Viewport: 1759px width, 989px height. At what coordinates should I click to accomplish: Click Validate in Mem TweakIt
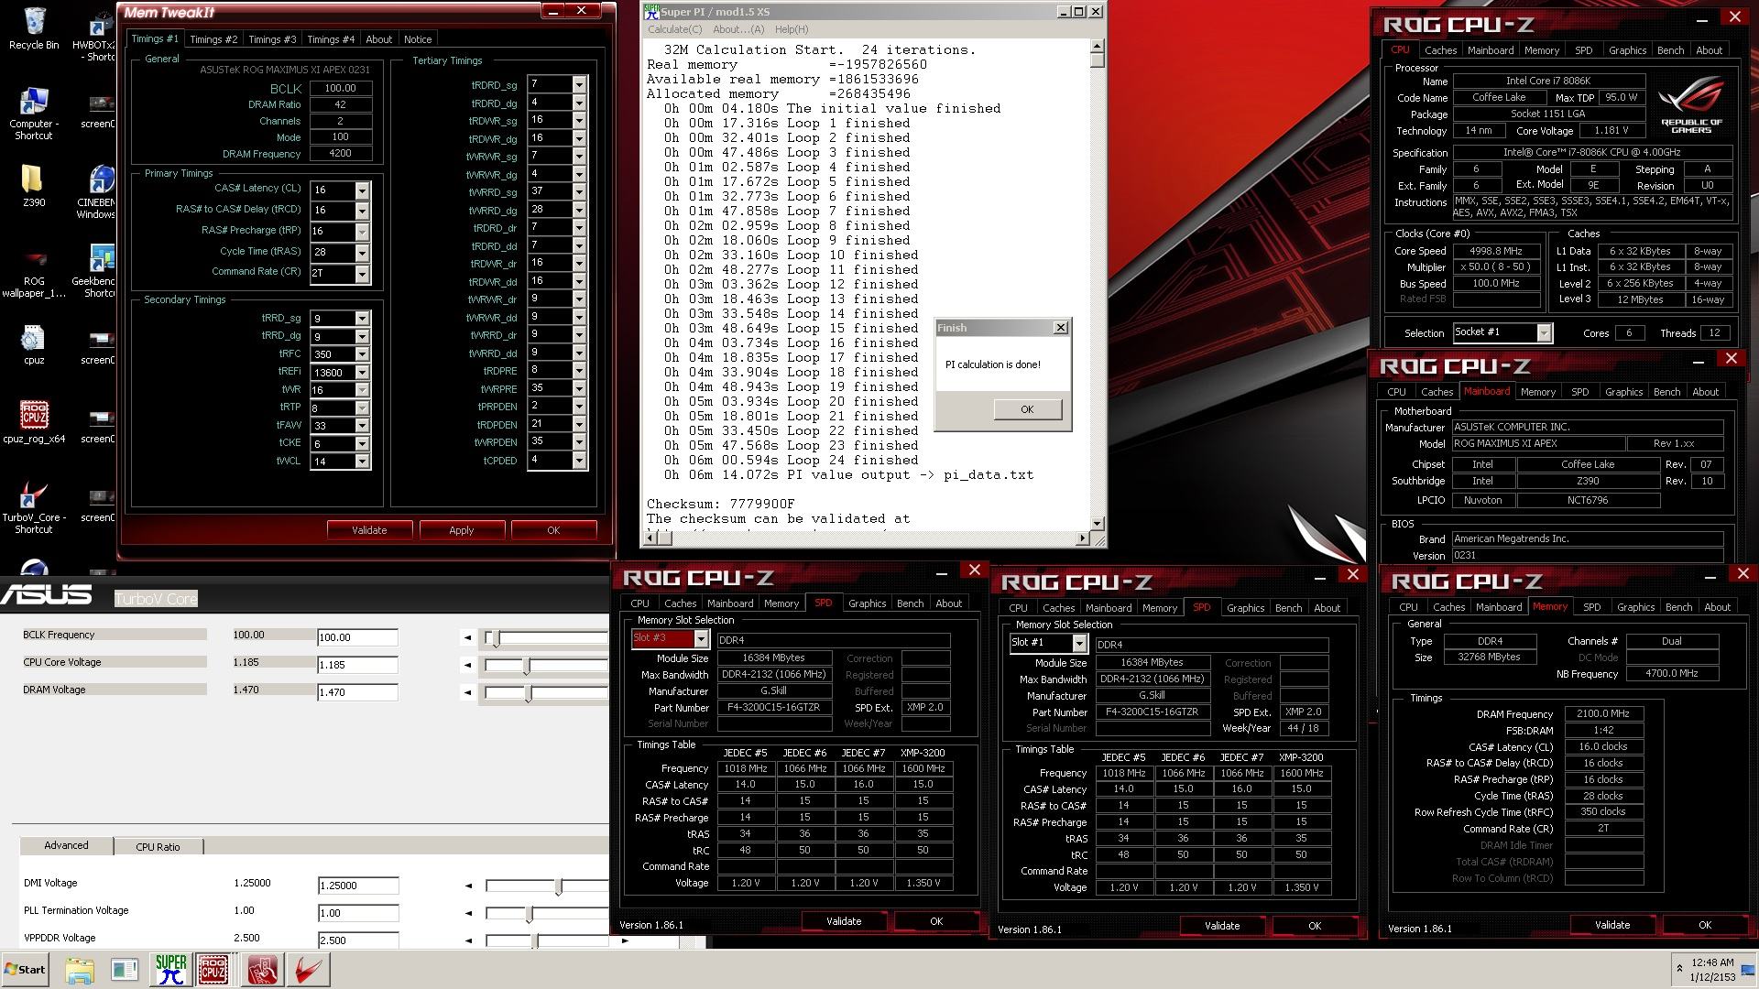[369, 530]
